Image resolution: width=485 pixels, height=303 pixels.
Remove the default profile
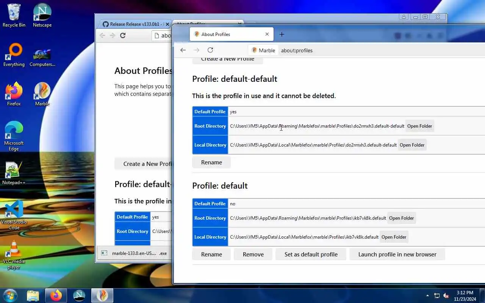tap(253, 255)
